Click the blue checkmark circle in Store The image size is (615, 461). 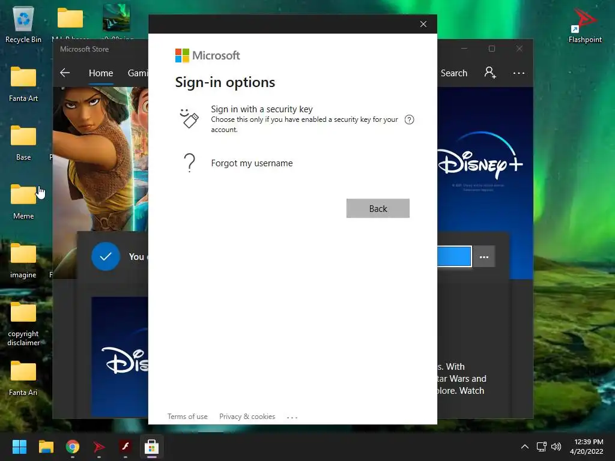click(106, 256)
